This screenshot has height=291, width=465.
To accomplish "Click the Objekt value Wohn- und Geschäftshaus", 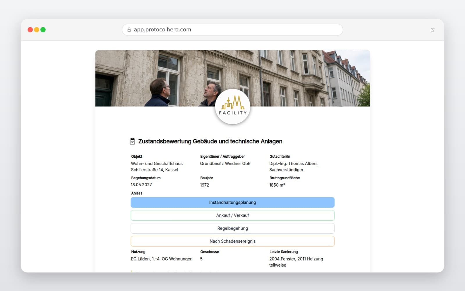I will pos(157,167).
